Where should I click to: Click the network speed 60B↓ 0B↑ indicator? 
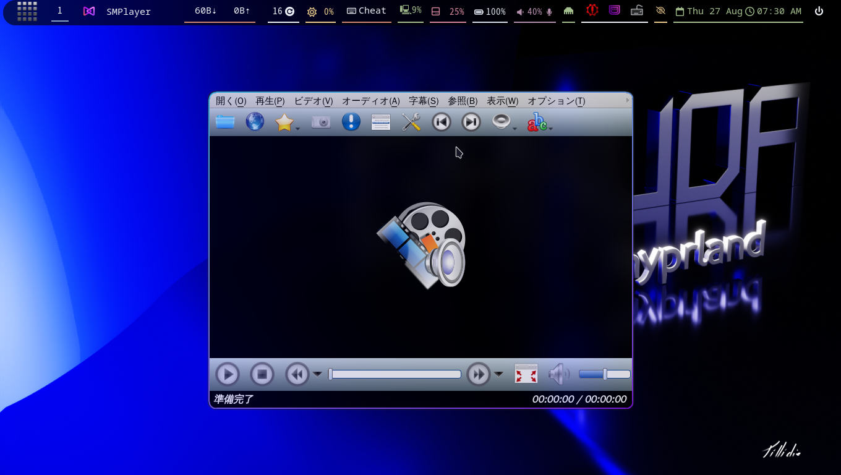[x=220, y=11]
